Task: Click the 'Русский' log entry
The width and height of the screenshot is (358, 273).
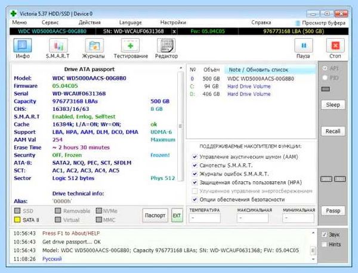Action: tap(52, 259)
